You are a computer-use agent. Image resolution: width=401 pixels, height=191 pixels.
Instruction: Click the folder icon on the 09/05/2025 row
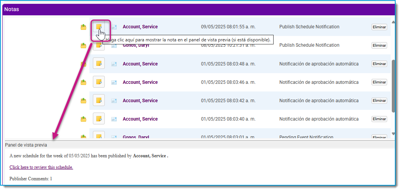tap(83, 27)
